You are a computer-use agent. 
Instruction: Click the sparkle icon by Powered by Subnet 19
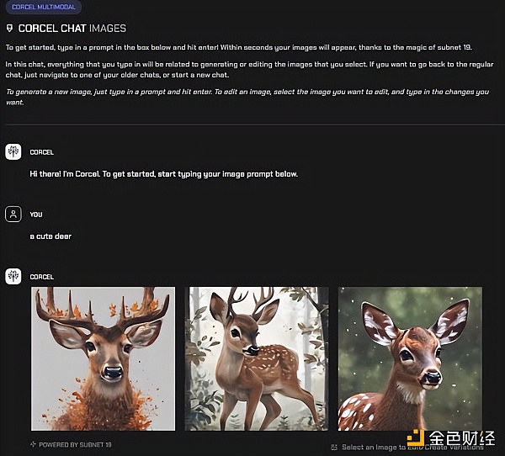pos(33,444)
